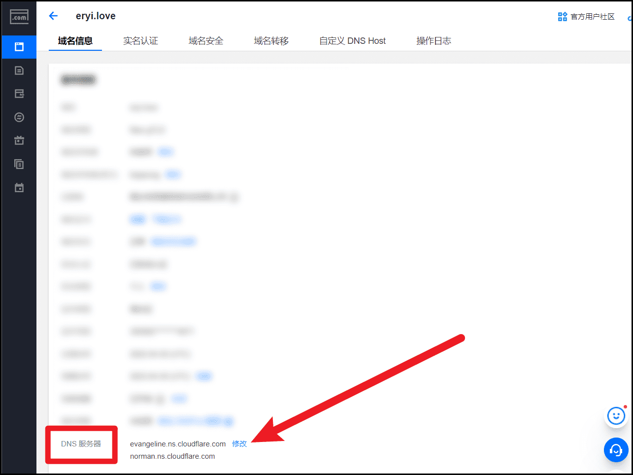
Task: Click the QR grid icon beside 官方用户社区
Action: [563, 17]
